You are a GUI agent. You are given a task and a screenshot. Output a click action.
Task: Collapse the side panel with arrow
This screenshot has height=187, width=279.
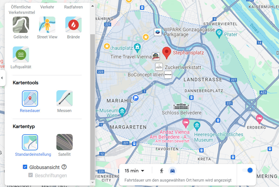point(2,78)
